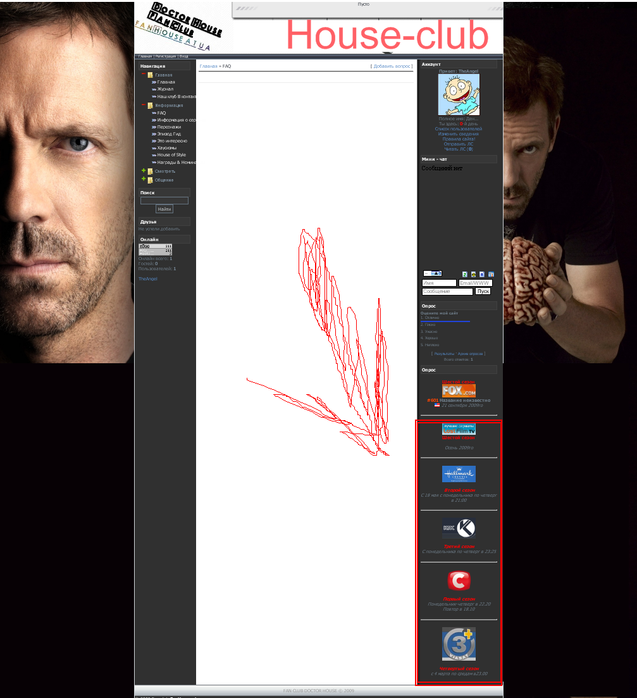The image size is (637, 698).
Task: Click Читать ЛС link
Action: click(x=459, y=149)
